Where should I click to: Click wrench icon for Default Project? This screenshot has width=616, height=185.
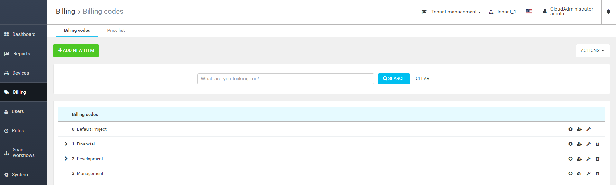coord(588,129)
